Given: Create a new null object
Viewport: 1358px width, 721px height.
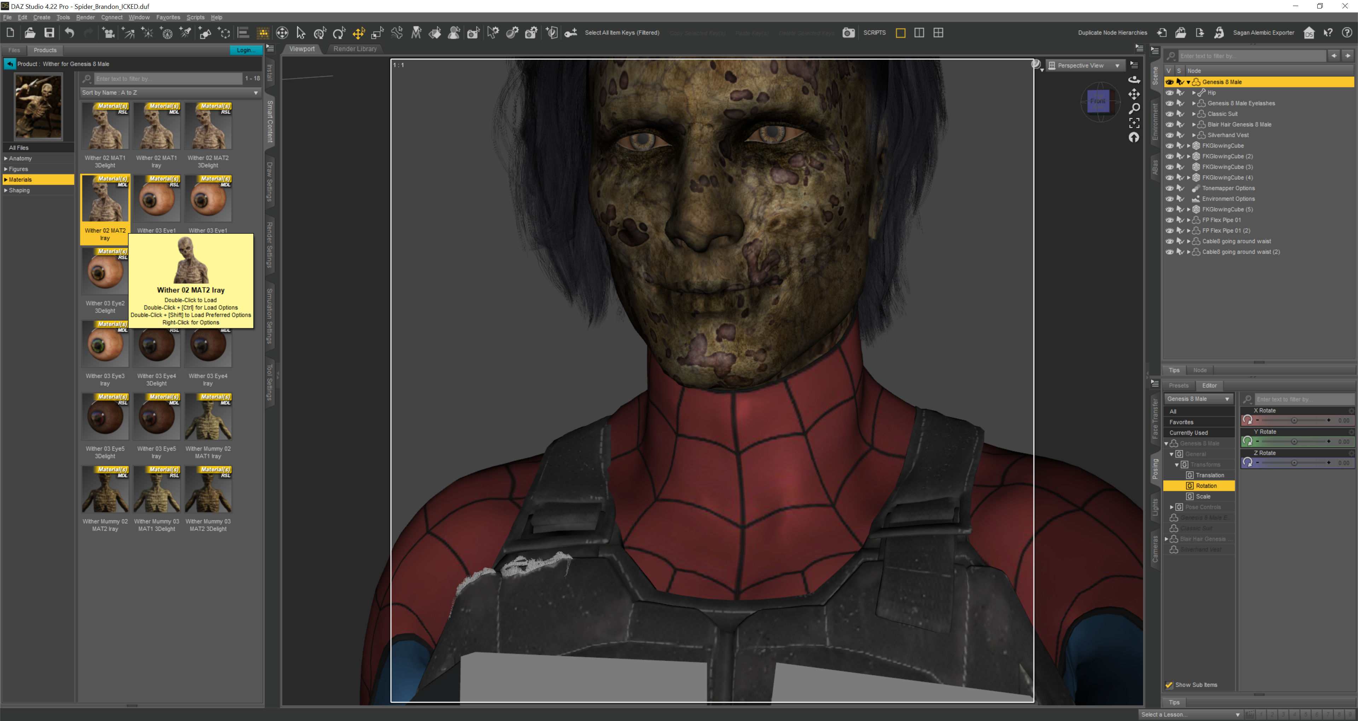Looking at the screenshot, I should pos(224,33).
